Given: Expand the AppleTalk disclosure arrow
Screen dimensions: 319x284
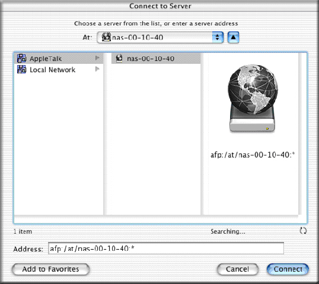Looking at the screenshot, I should 97,58.
